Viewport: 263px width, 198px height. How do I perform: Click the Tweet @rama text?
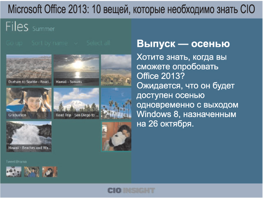click(x=16, y=161)
